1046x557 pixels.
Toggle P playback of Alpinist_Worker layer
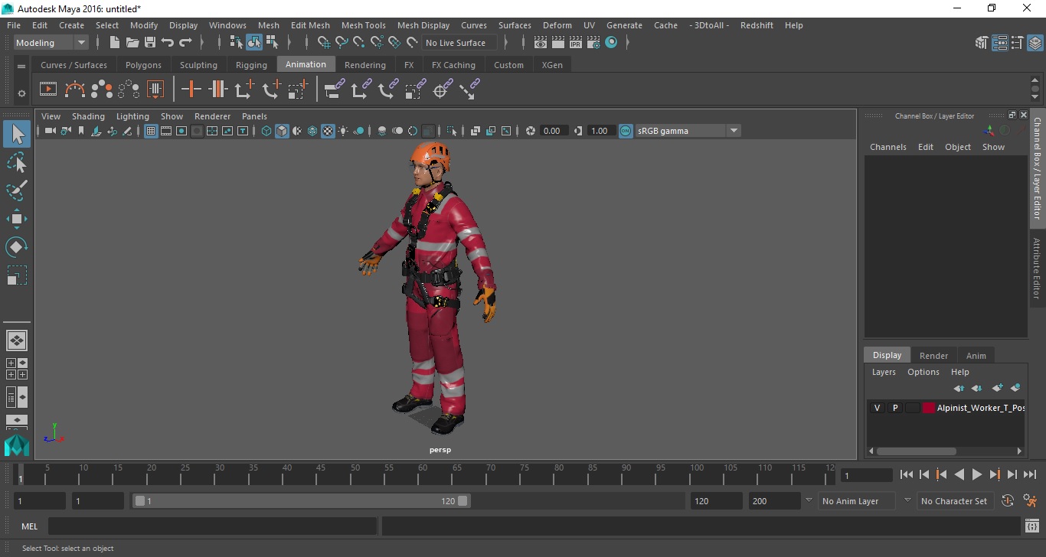coord(894,408)
